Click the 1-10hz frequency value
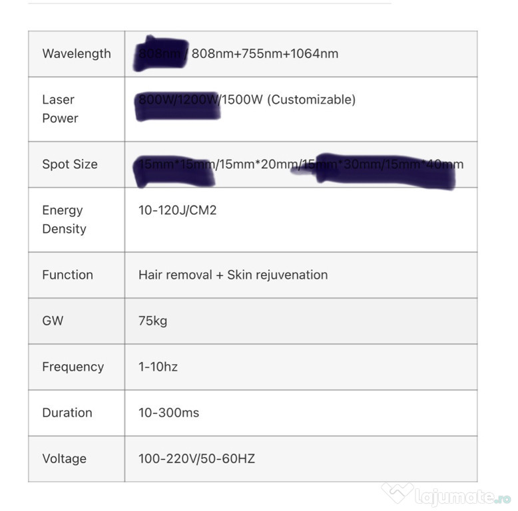Viewport: 518px width, 511px height. click(158, 367)
